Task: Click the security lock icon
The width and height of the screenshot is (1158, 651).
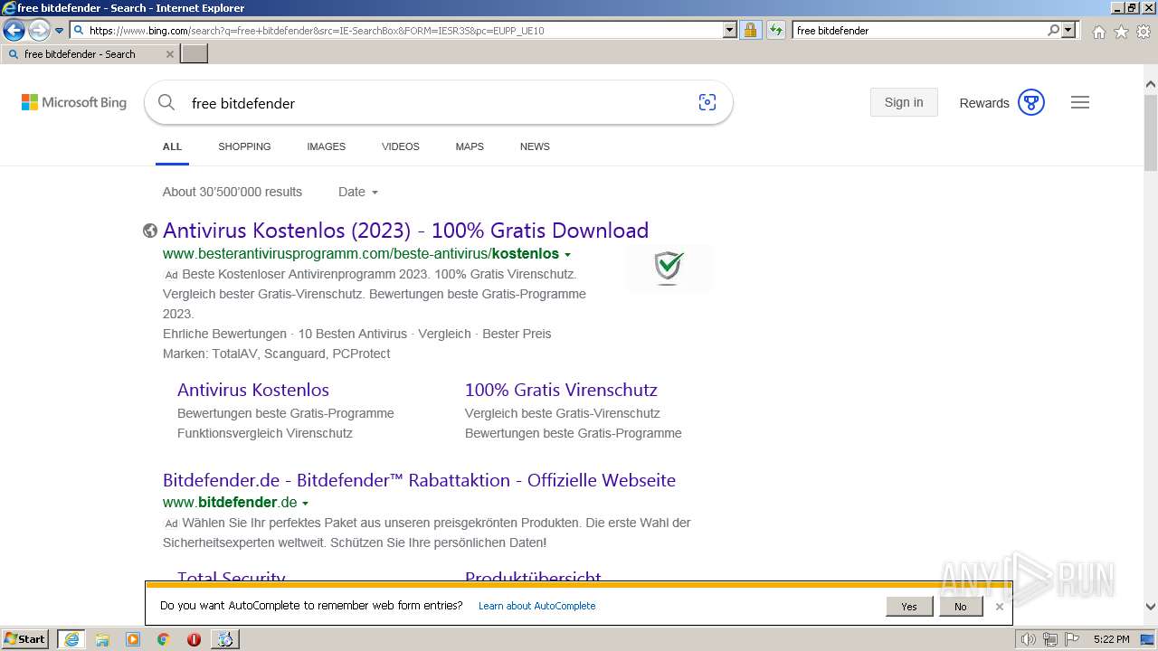Action: pos(750,30)
